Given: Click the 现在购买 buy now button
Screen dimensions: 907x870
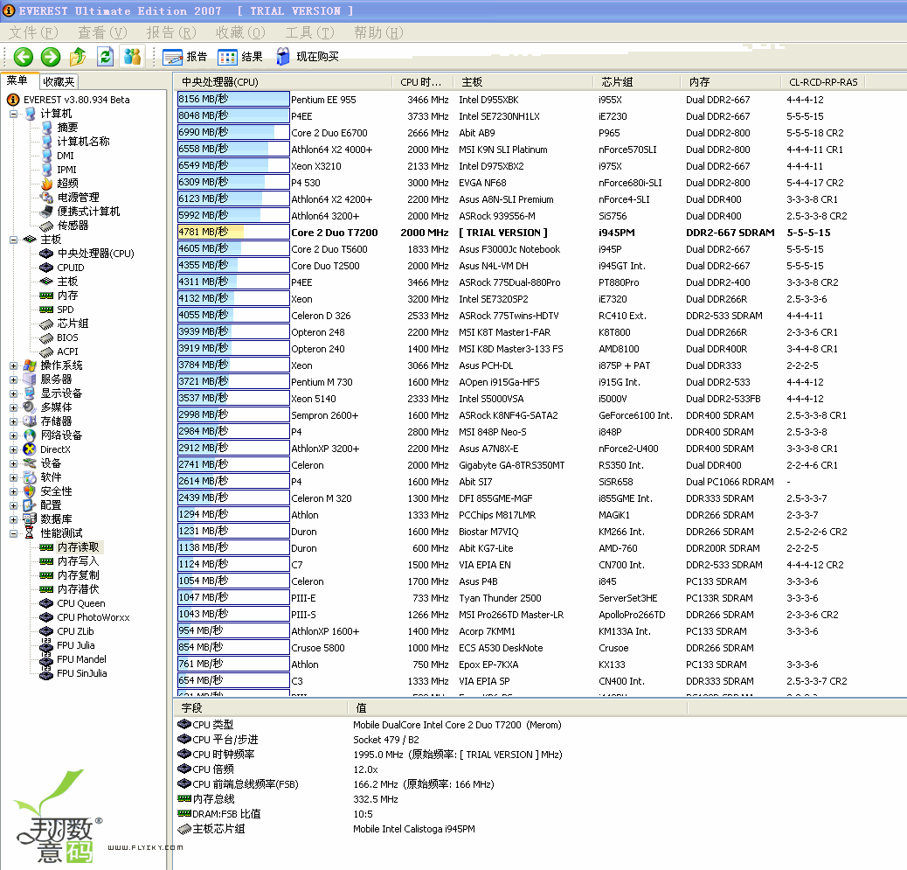Looking at the screenshot, I should click(x=308, y=57).
